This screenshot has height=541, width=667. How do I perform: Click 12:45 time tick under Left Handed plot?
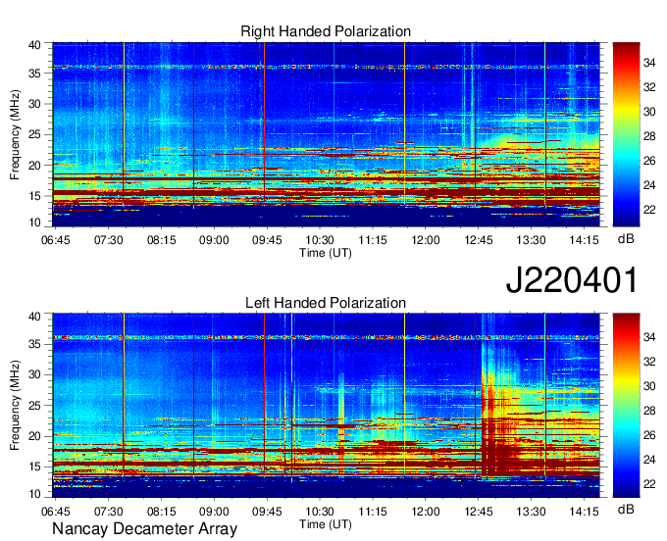[x=478, y=512]
